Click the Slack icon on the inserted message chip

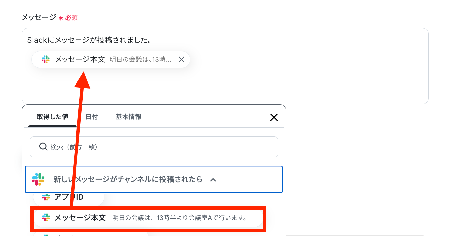(x=46, y=59)
